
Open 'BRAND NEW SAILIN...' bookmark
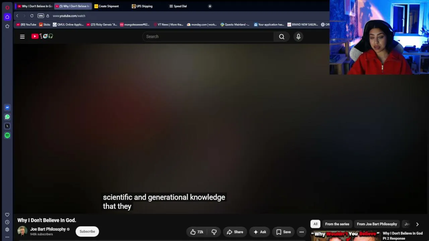pyautogui.click(x=303, y=24)
